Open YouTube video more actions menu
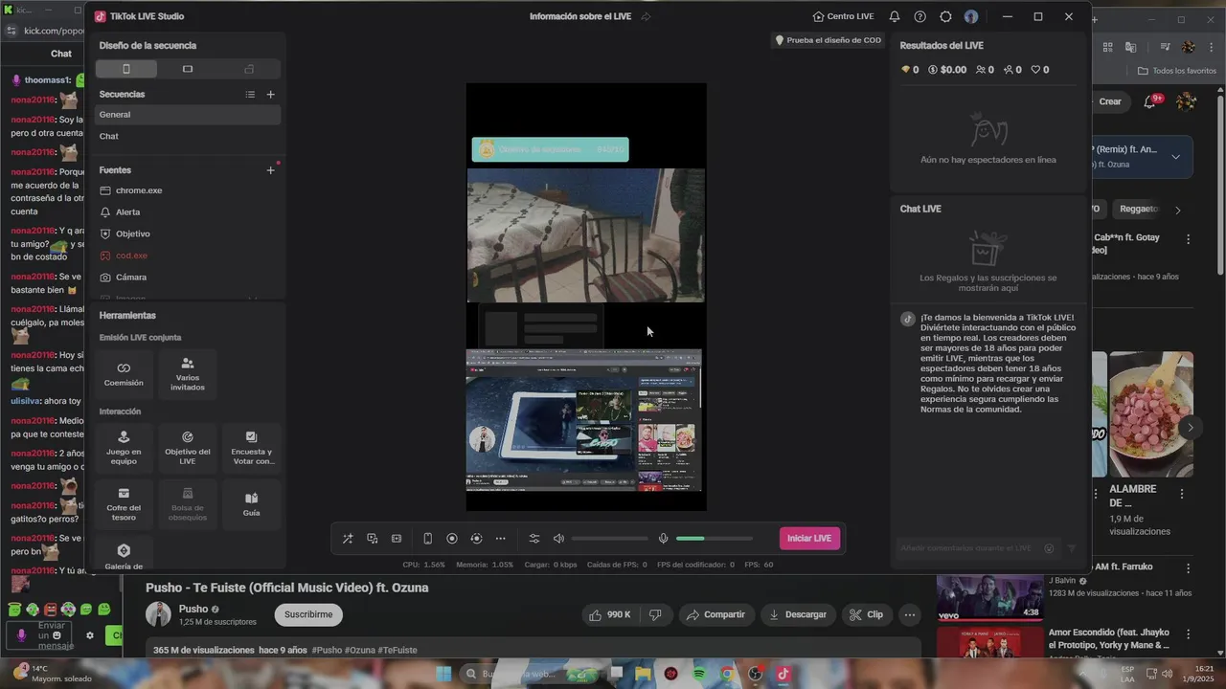The height and width of the screenshot is (689, 1226). 910,614
